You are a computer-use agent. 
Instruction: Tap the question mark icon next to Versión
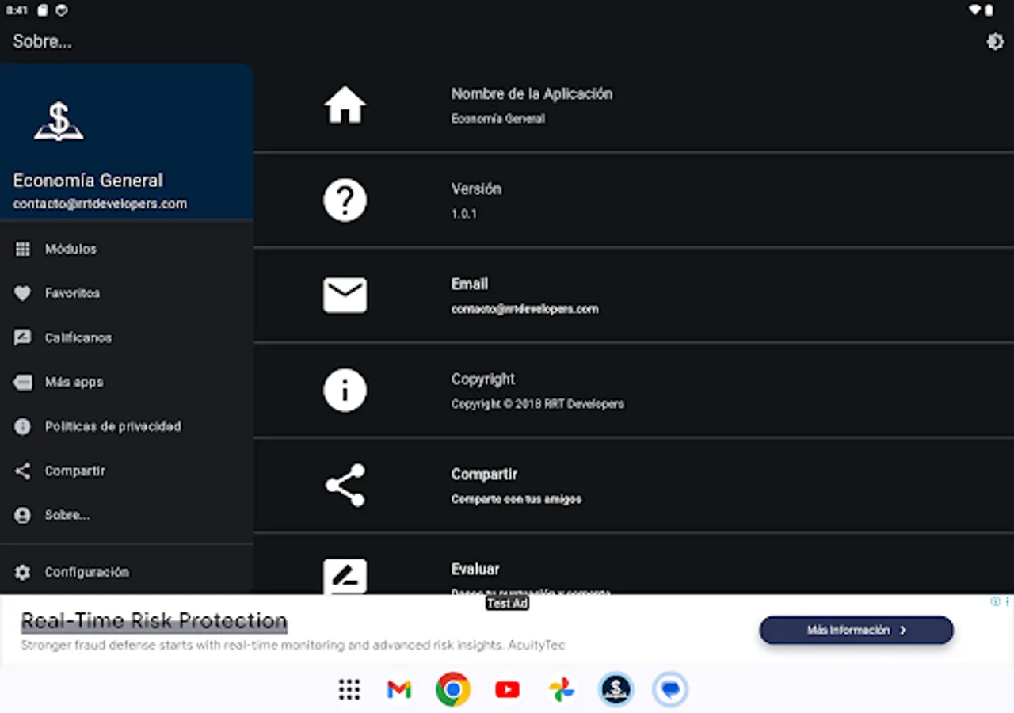click(x=345, y=200)
